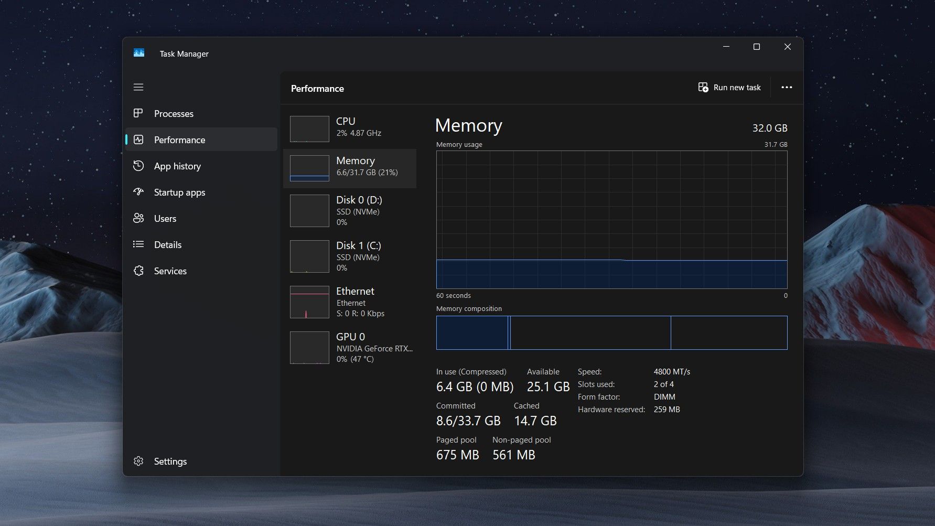Viewport: 935px width, 526px height.
Task: Open Task Manager Settings
Action: [170, 461]
